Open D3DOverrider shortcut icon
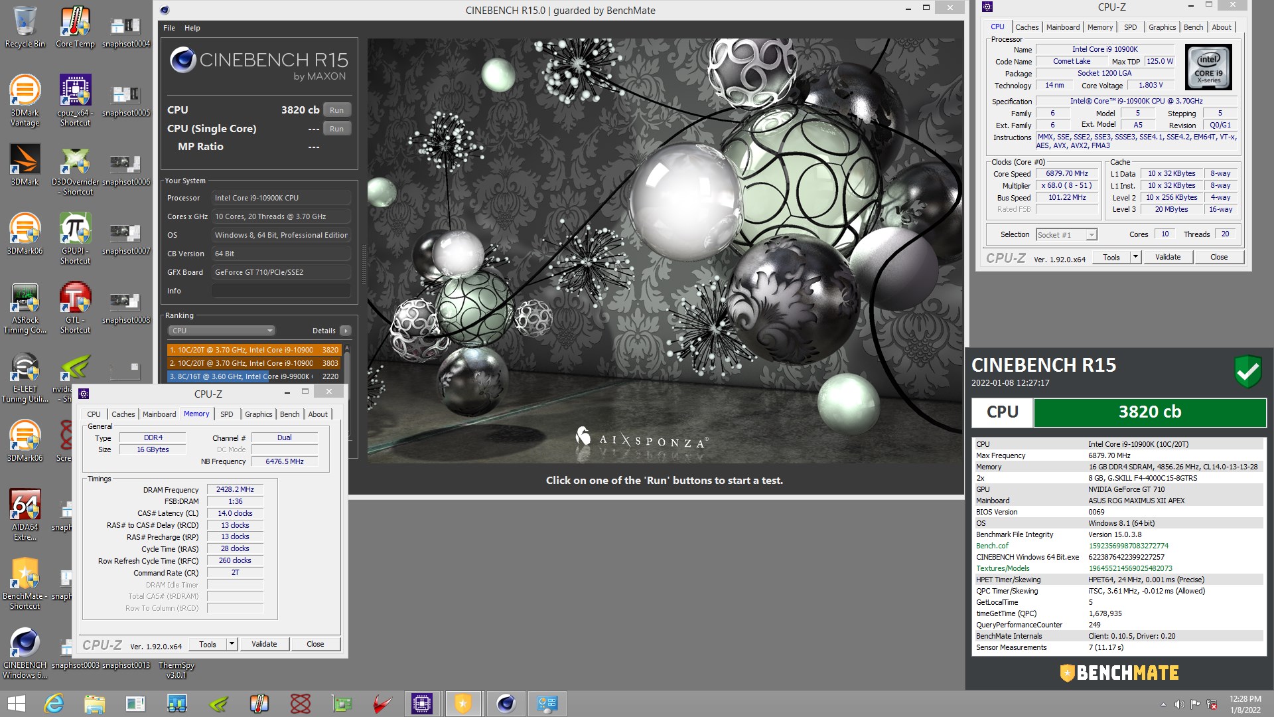 click(x=75, y=170)
